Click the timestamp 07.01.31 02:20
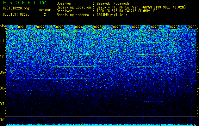This screenshot has width=199, height=126. click(16, 14)
